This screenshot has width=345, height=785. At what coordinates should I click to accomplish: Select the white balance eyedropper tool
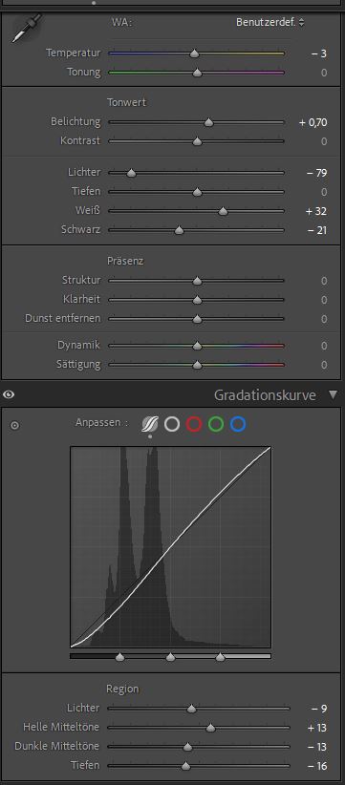tap(26, 29)
